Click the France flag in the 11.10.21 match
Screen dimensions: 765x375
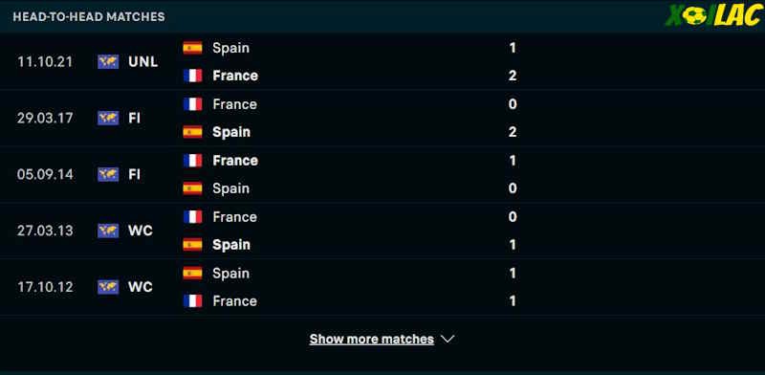[x=193, y=76]
